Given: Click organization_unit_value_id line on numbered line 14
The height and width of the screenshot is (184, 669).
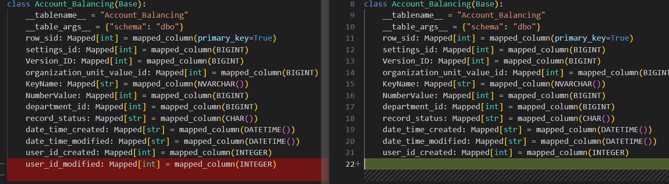Looking at the screenshot, I should click(526, 72).
